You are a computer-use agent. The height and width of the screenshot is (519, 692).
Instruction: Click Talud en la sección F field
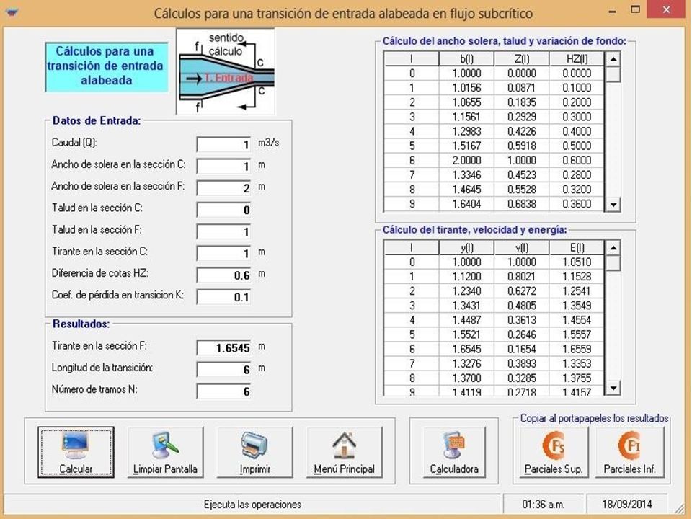coord(223,231)
